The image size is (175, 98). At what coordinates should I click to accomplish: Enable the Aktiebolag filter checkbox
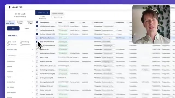tap(21, 42)
